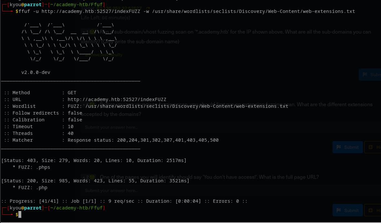The image size is (381, 223).
Task: Click the flag icon on the topmost Submit button
Action: 365,75
